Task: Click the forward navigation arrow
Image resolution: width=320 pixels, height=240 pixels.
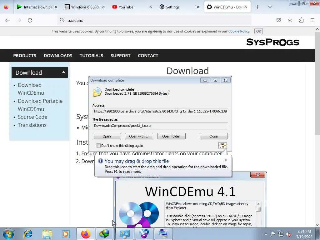Action: pos(19,20)
